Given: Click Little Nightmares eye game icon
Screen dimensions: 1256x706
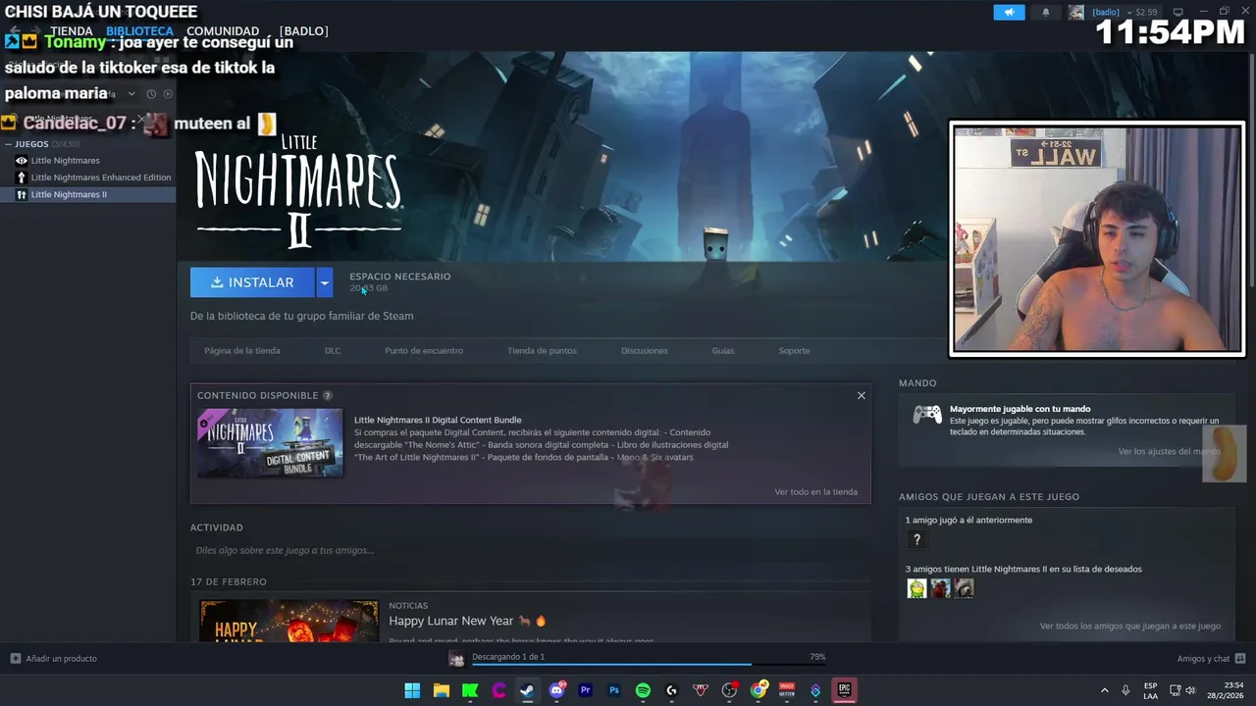Looking at the screenshot, I should (22, 160).
